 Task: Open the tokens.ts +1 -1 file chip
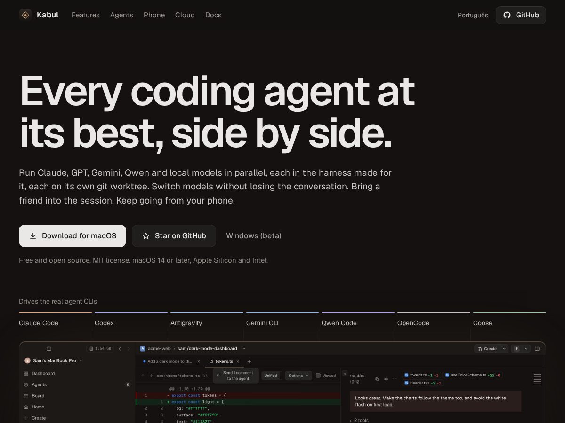click(421, 375)
